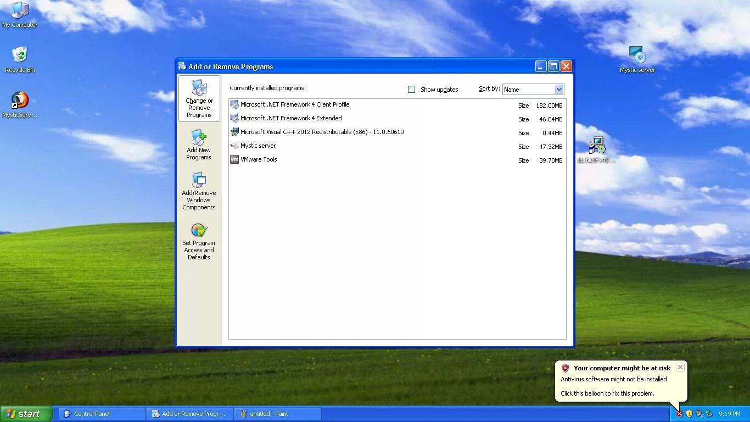Click the Start button
750x422 pixels.
click(x=26, y=414)
